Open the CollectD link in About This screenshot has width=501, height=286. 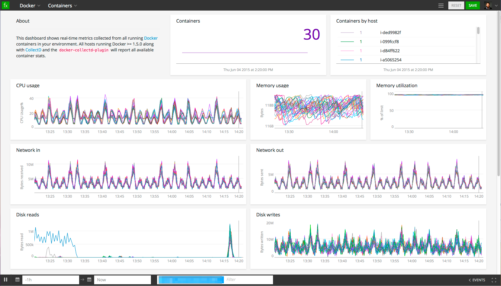point(33,50)
